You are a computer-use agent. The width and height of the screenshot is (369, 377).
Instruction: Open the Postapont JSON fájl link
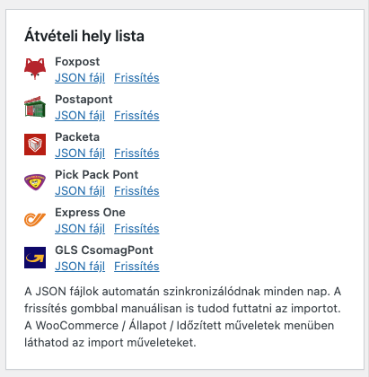(80, 116)
